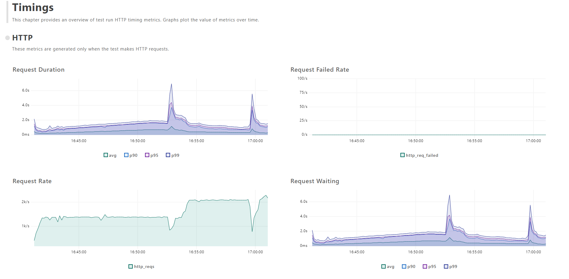The image size is (569, 279).
Task: Click the Timings chapter heading
Action: coord(33,7)
